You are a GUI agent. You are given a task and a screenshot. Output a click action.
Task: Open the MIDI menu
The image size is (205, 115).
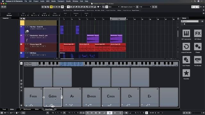pyautogui.click(x=48, y=1)
